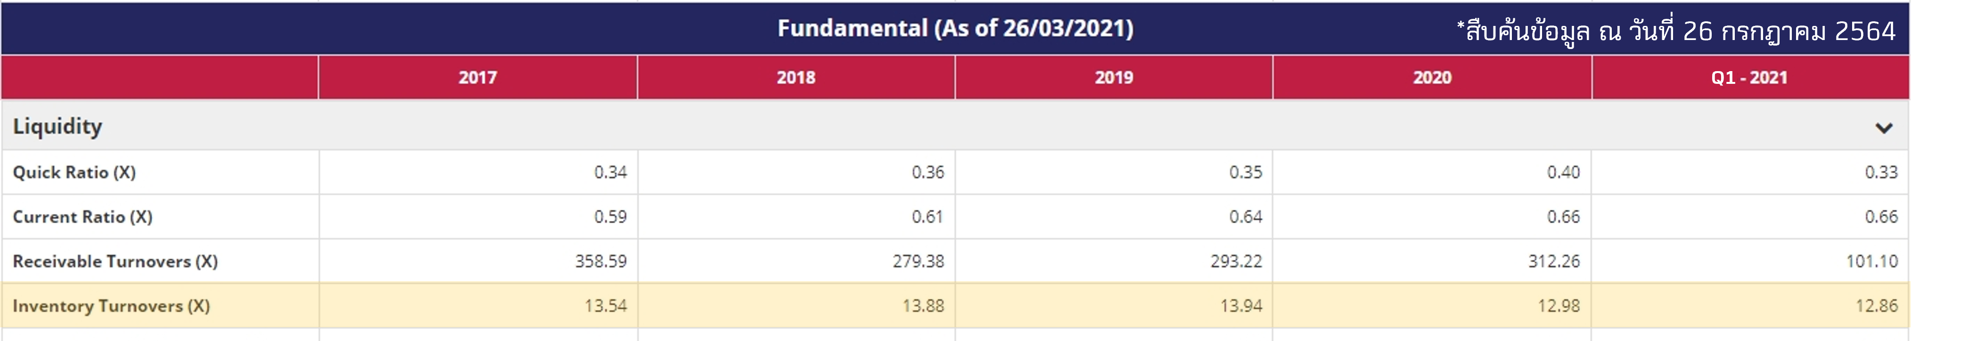
Task: Select the 2018 column header
Action: [796, 78]
